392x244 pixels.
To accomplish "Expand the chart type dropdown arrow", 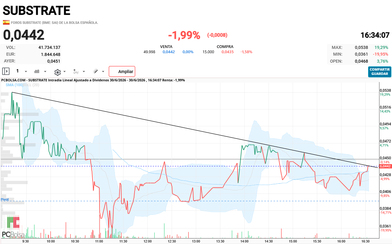I will (x=45, y=72).
